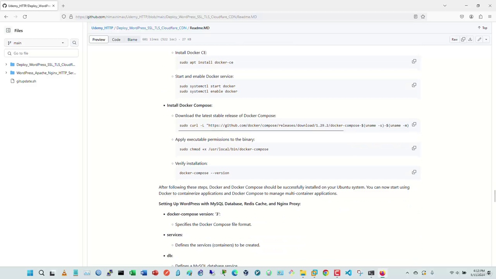Switch to Firefox in the taskbar
The width and height of the screenshot is (496, 279).
(x=382, y=273)
